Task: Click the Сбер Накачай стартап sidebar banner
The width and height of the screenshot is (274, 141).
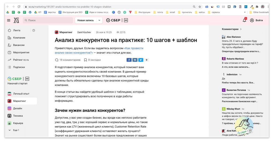Action: (x=18, y=81)
